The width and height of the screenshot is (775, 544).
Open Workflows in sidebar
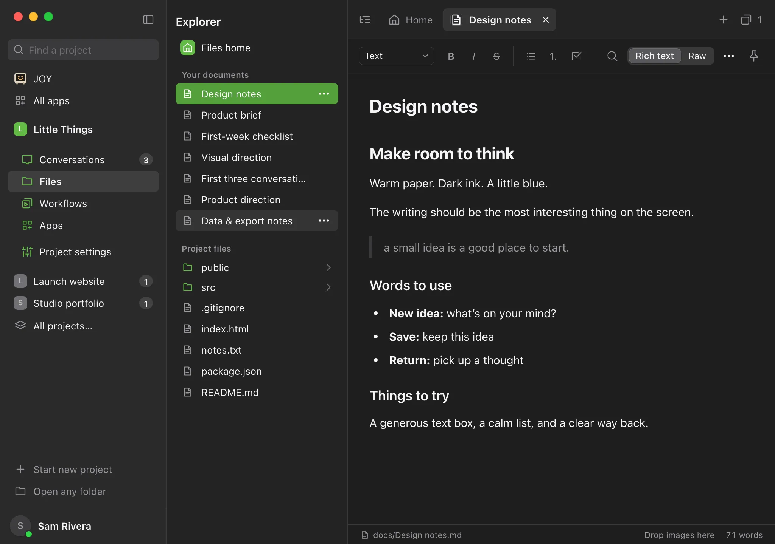tap(83, 204)
